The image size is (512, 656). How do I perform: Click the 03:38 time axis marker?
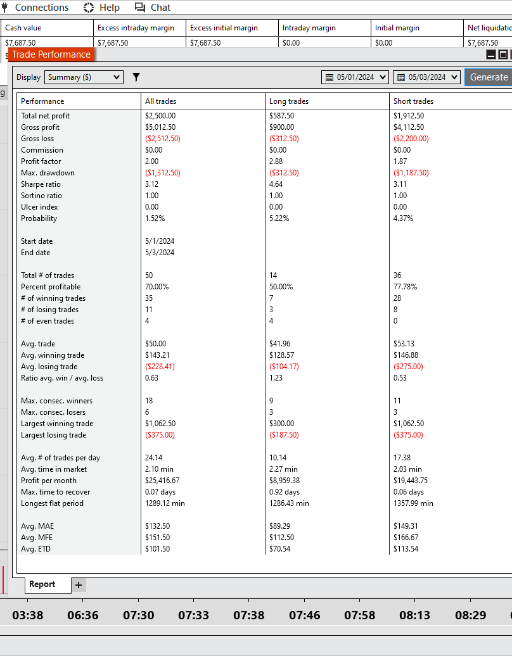tap(28, 615)
